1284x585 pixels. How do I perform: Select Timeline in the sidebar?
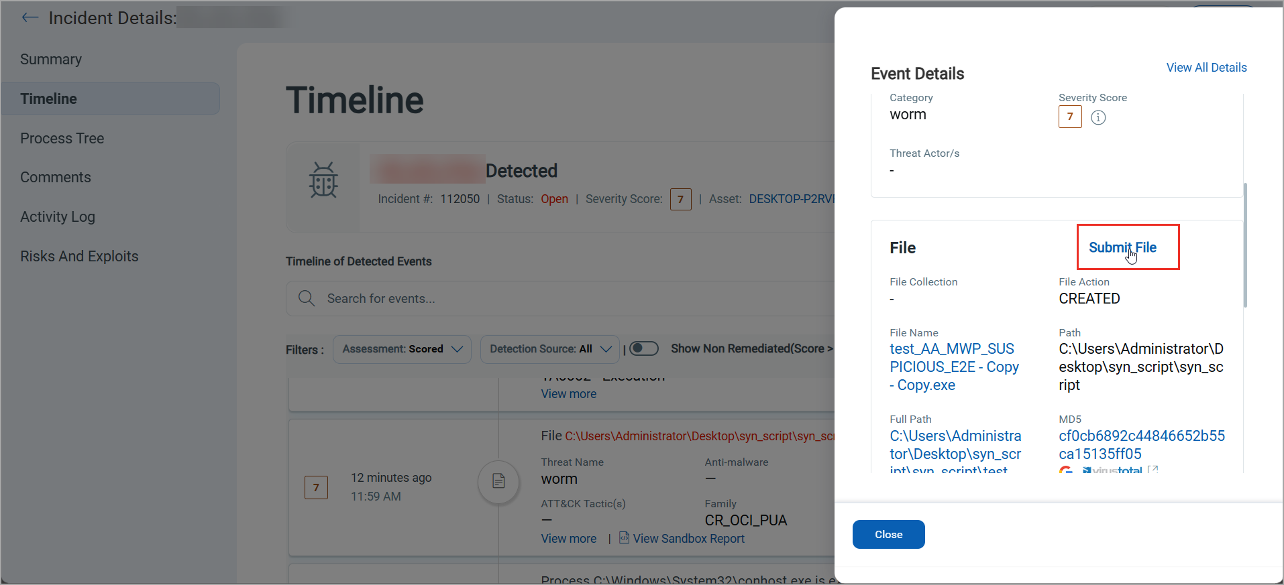tap(111, 99)
